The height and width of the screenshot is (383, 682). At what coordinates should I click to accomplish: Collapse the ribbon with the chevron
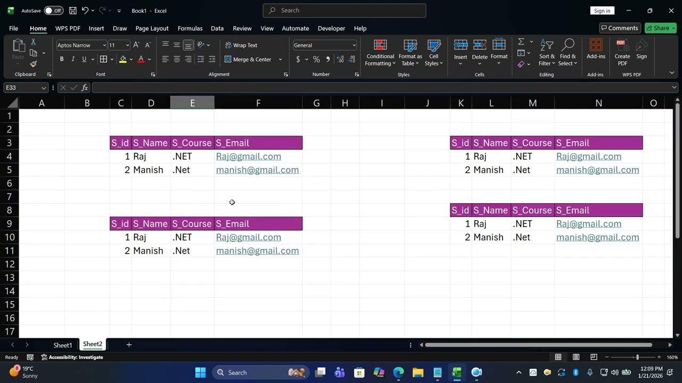coord(671,73)
